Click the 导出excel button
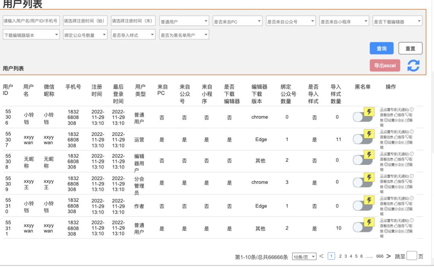 [385, 66]
